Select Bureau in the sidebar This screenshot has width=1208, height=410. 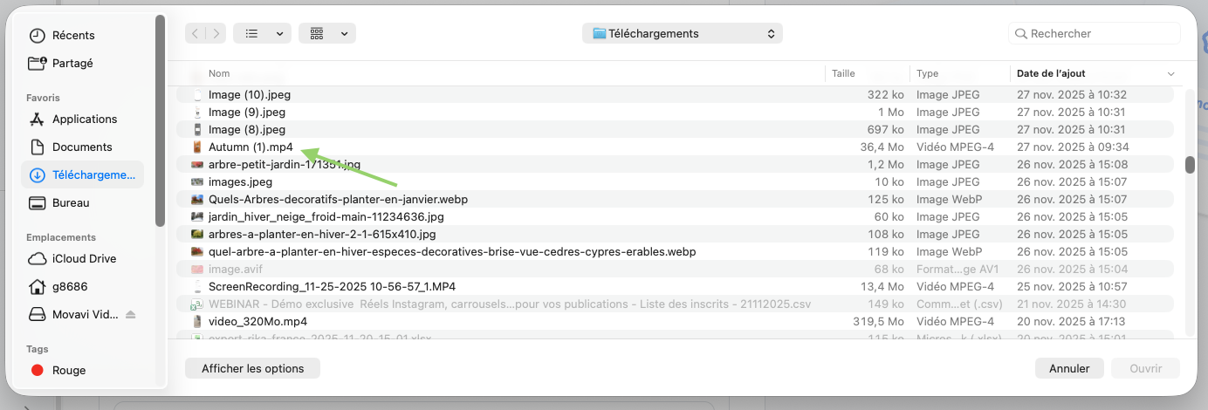point(71,203)
